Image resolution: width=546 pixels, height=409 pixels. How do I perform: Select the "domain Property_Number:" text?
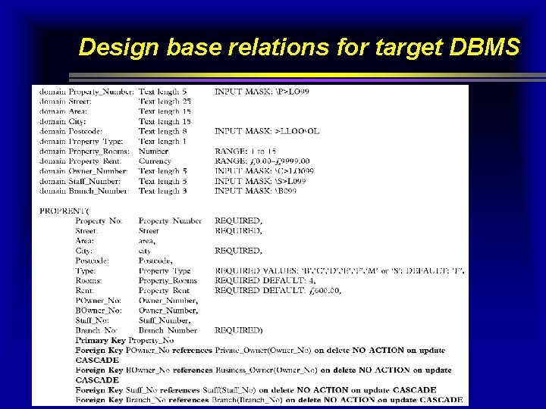[86, 92]
